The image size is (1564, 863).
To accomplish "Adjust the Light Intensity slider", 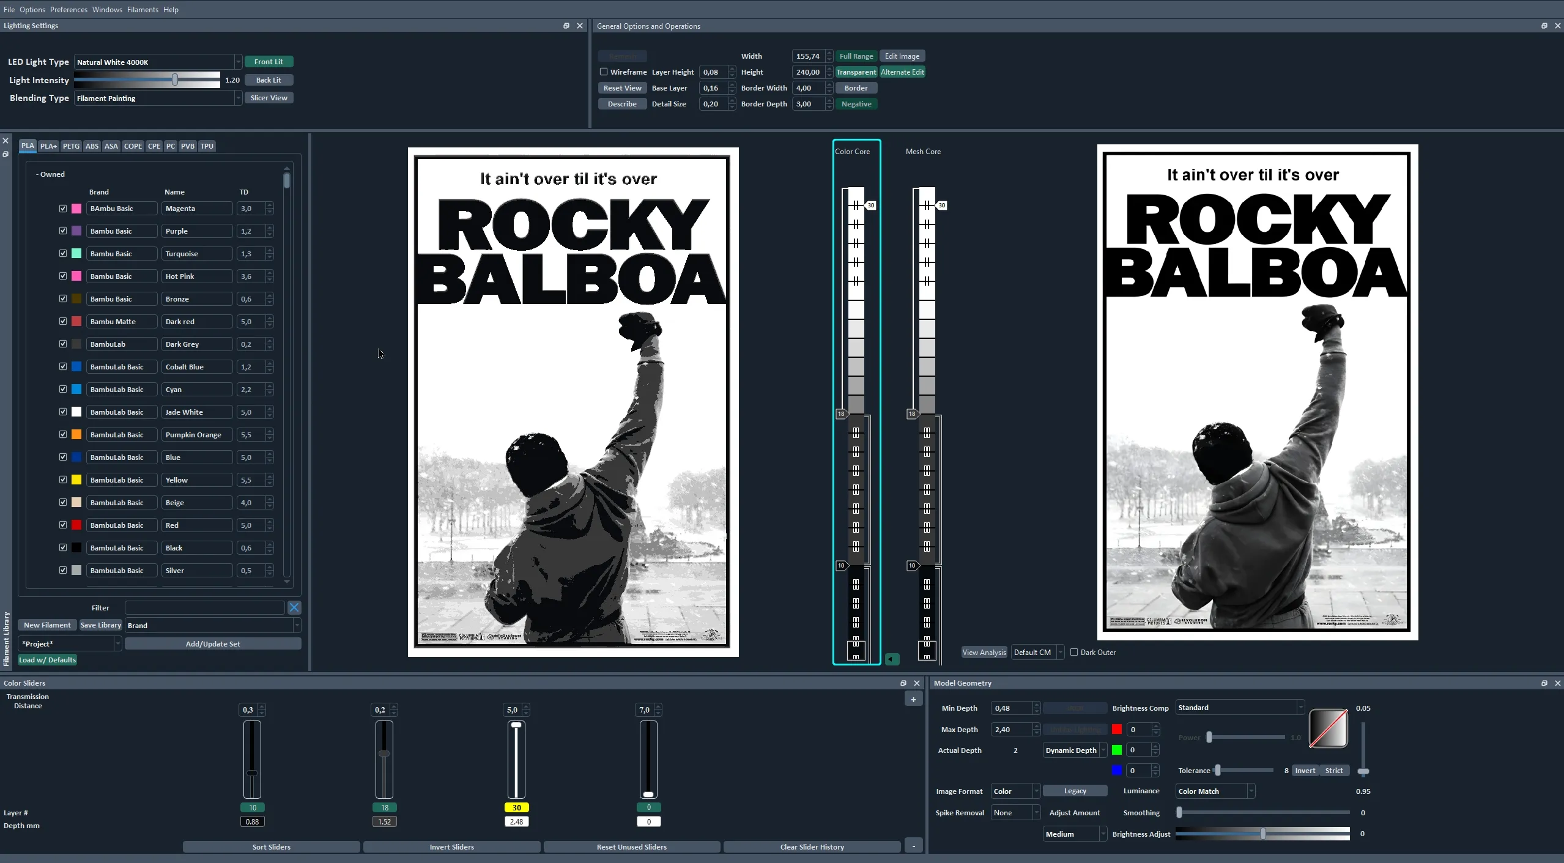I will pos(175,80).
